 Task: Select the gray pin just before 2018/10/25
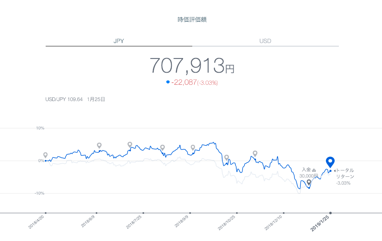[227, 157]
